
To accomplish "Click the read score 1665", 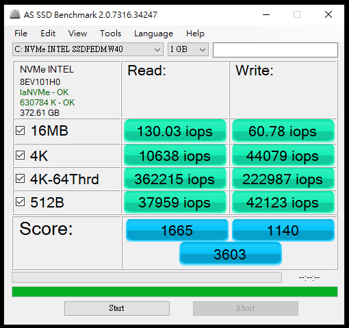I will pyautogui.click(x=177, y=230).
